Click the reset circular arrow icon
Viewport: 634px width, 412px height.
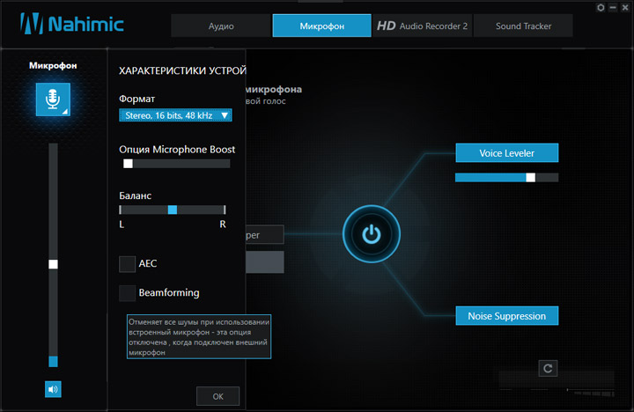[x=548, y=368]
